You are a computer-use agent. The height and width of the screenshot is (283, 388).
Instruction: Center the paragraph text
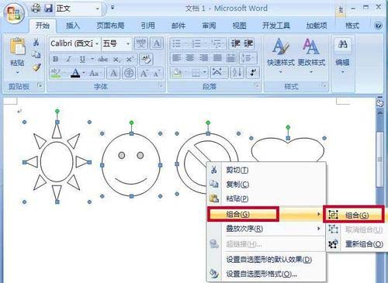[190, 58]
